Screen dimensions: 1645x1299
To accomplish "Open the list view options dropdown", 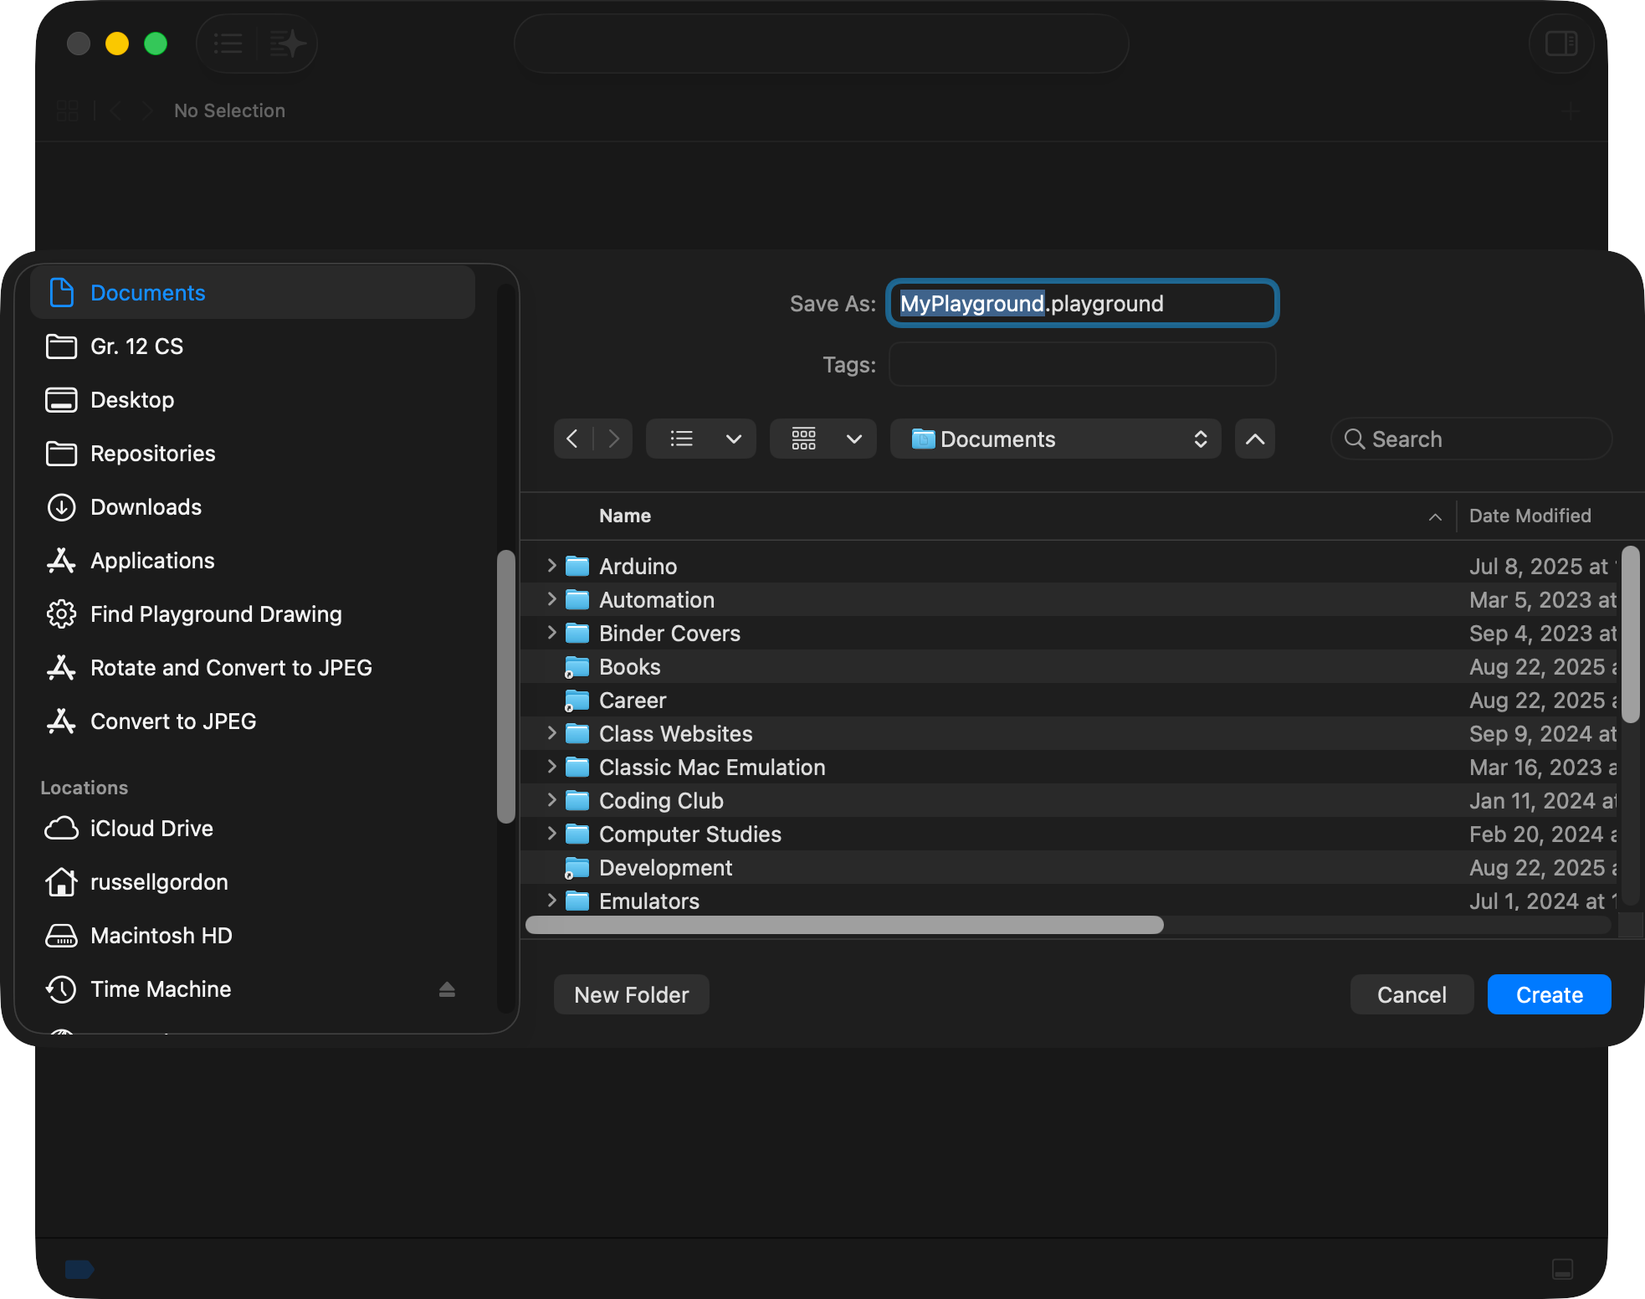I will pyautogui.click(x=733, y=439).
